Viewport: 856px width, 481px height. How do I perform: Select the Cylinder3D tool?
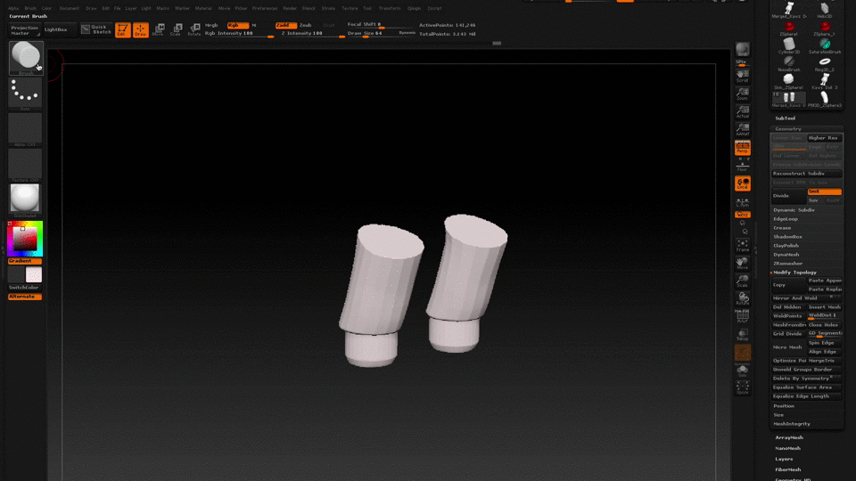(x=789, y=45)
